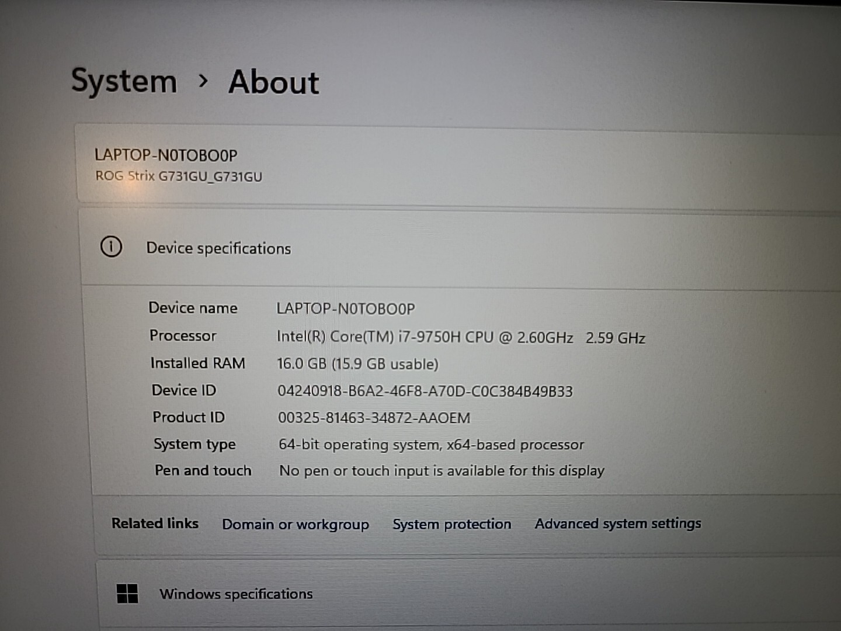Click the Pen and touch label
This screenshot has width=841, height=631.
pos(203,470)
